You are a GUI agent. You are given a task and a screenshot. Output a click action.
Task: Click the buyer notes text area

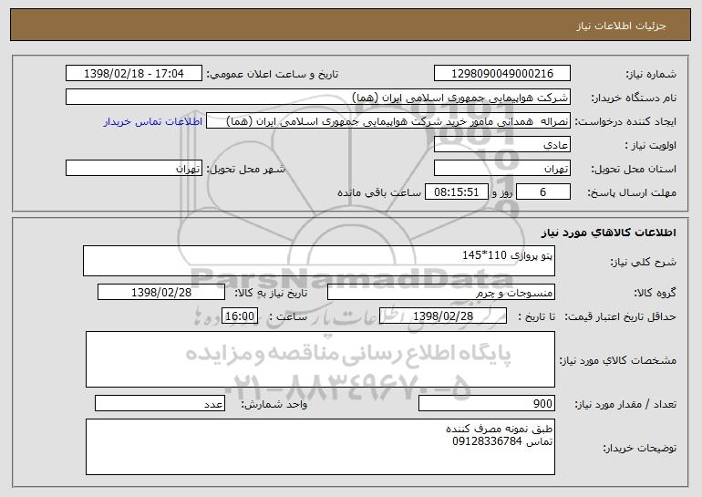[x=320, y=447]
